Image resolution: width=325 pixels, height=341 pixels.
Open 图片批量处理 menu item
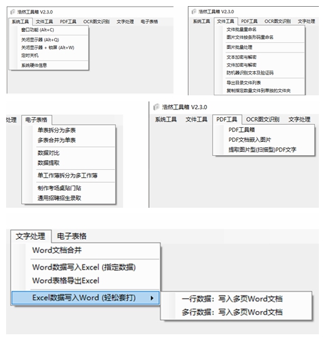pos(239,47)
